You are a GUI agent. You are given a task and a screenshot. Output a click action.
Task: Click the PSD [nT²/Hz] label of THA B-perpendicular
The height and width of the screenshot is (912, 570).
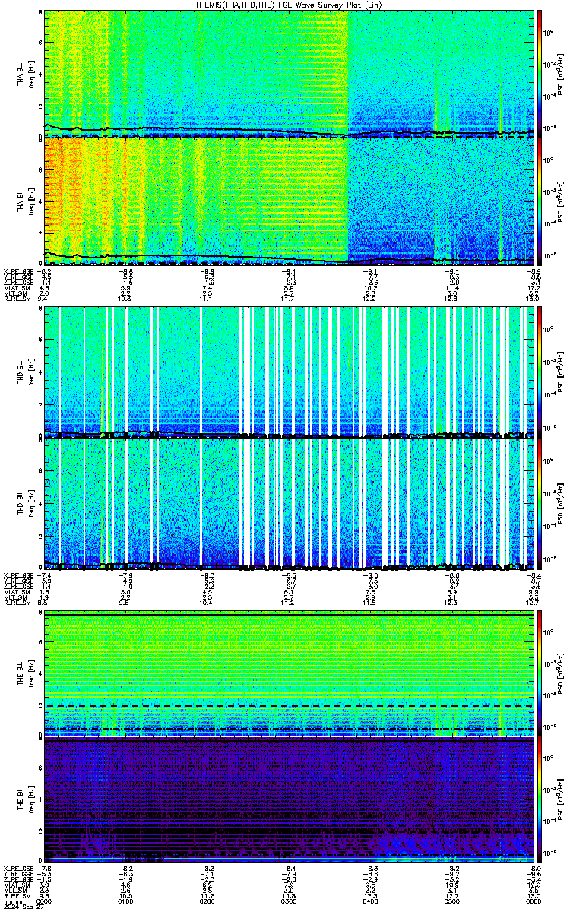pos(561,73)
